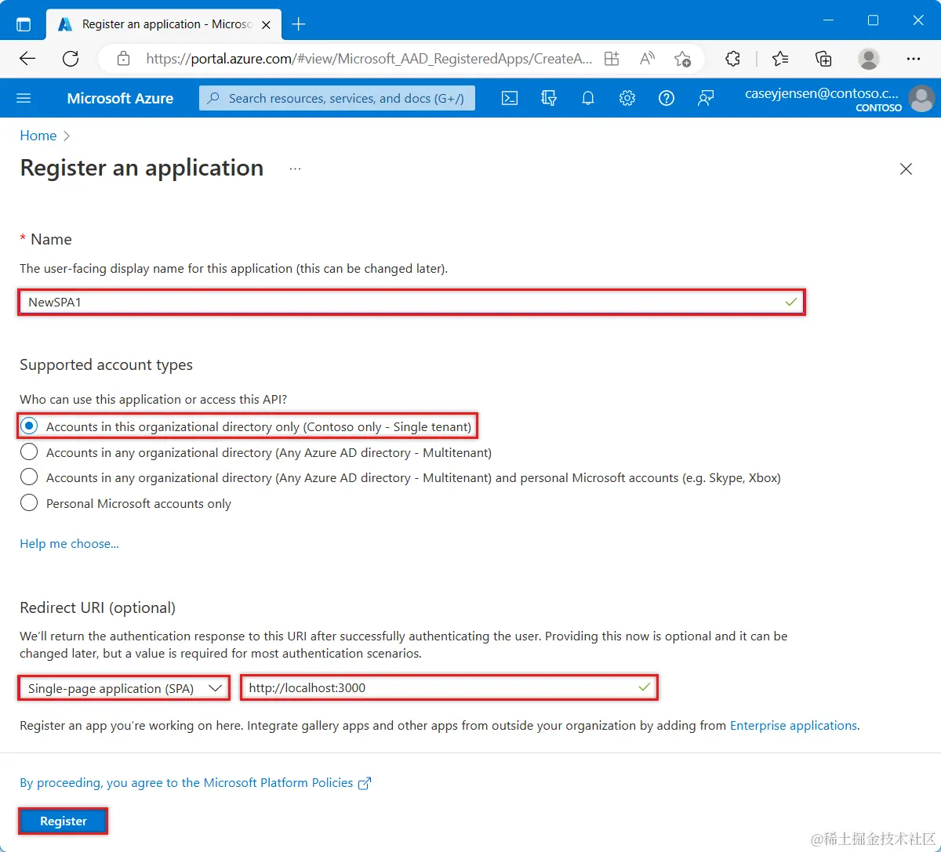Open the Azure portal hamburger menu
The image size is (941, 852).
pyautogui.click(x=24, y=98)
